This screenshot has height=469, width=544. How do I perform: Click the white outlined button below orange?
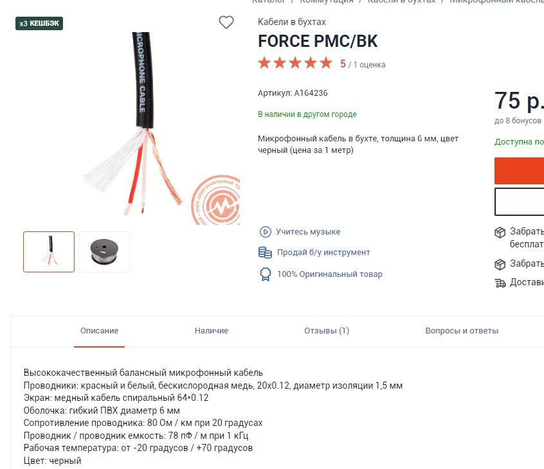[519, 202]
